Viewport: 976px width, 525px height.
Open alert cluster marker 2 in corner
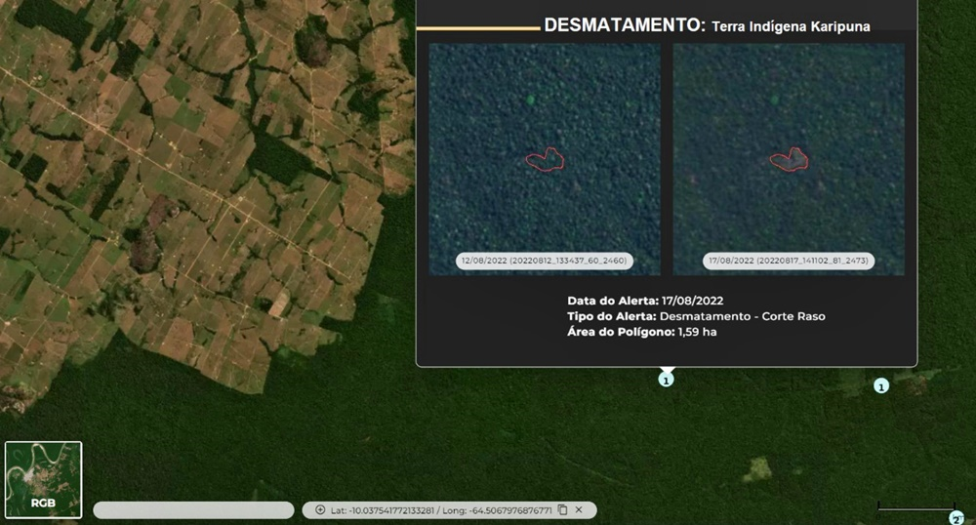[x=956, y=518]
